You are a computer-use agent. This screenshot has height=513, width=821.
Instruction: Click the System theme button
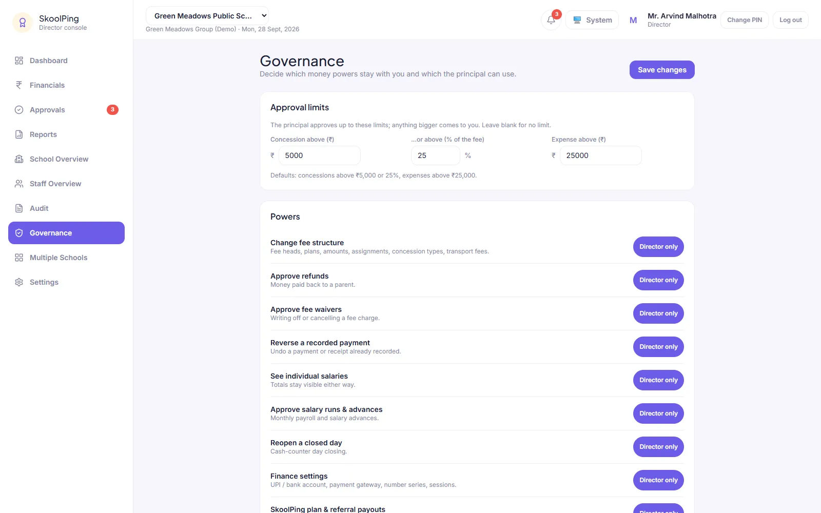coord(592,20)
